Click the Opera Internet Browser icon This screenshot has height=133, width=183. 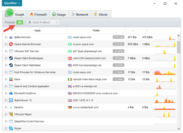pyautogui.click(x=11, y=44)
